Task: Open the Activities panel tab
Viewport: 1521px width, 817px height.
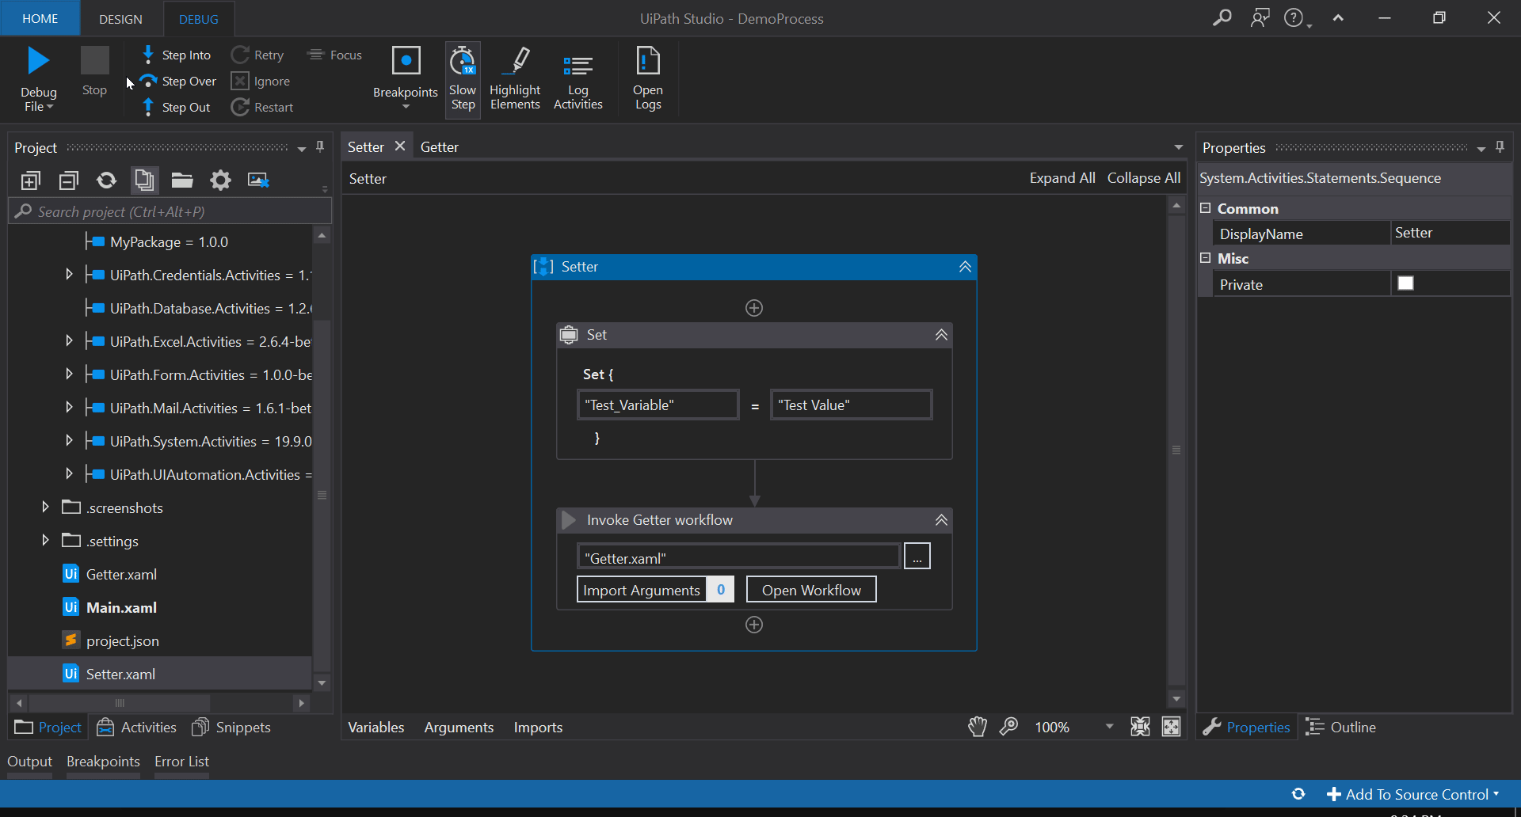Action: point(137,727)
